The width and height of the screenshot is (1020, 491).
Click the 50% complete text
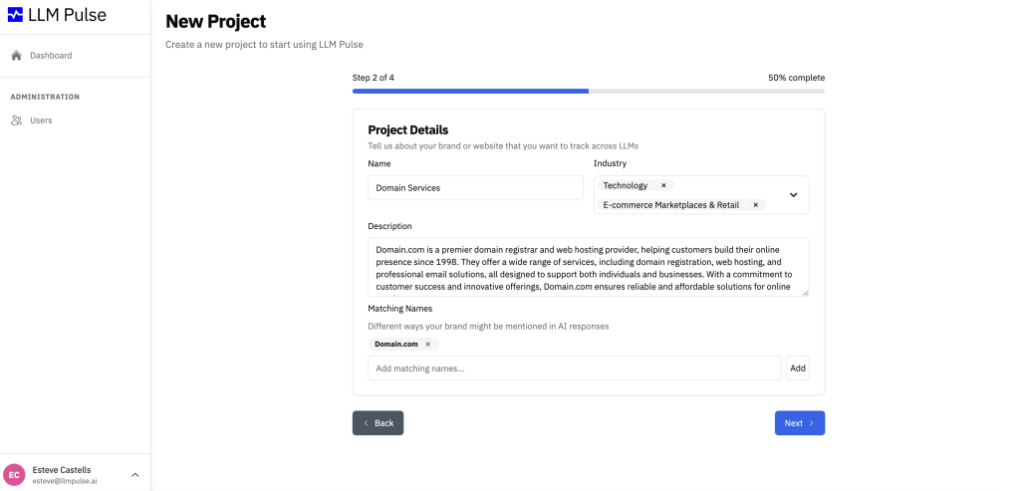point(796,78)
